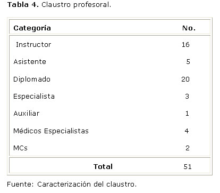Select the 'No.' column header
Screen dimensions: 220x193
[x=189, y=28]
